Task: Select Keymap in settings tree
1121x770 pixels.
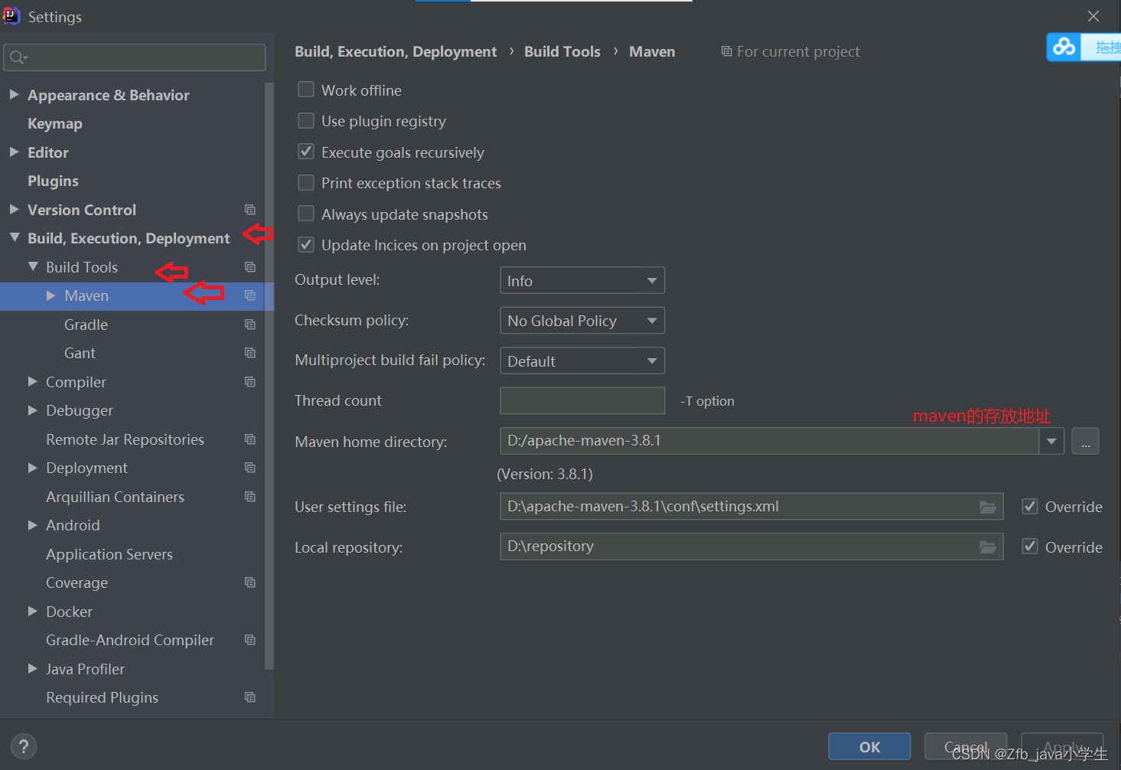Action: 55,123
